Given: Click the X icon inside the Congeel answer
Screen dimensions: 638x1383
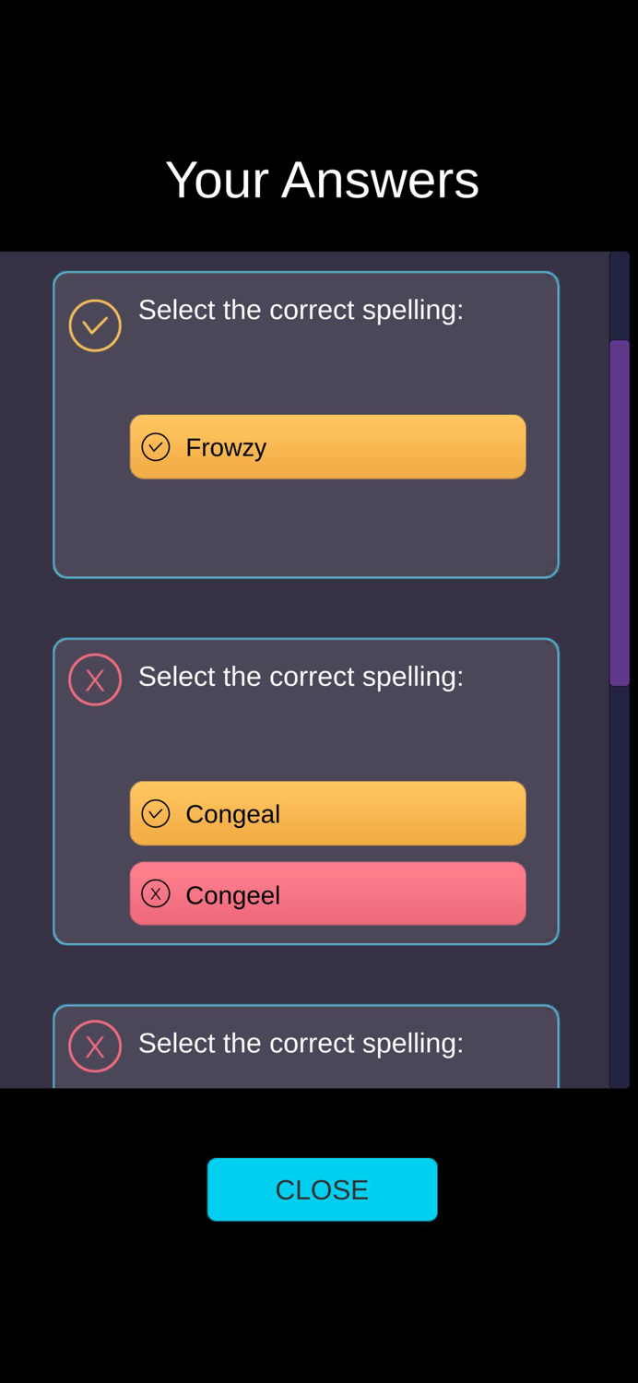Looking at the screenshot, I should coord(157,893).
